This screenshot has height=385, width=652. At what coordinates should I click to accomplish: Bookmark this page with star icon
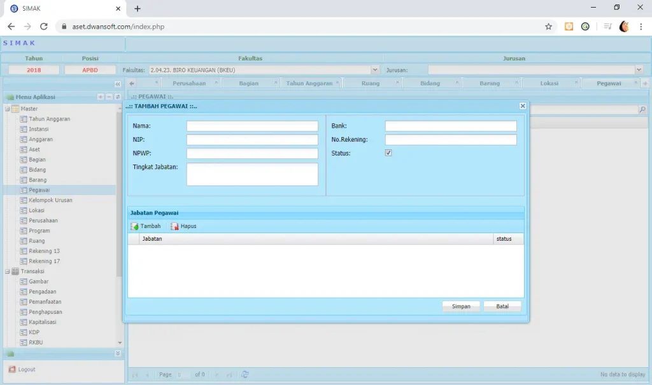pyautogui.click(x=548, y=27)
